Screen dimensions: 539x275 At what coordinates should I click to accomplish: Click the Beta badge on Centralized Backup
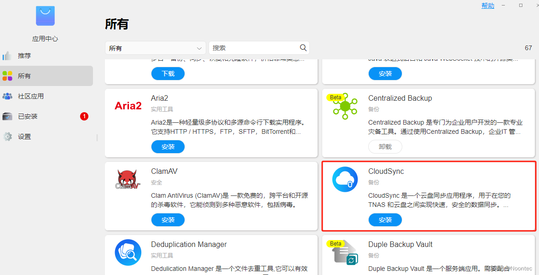coord(336,97)
